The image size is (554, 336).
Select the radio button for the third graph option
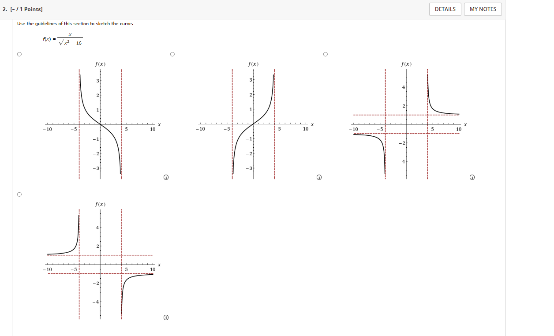pyautogui.click(x=326, y=54)
